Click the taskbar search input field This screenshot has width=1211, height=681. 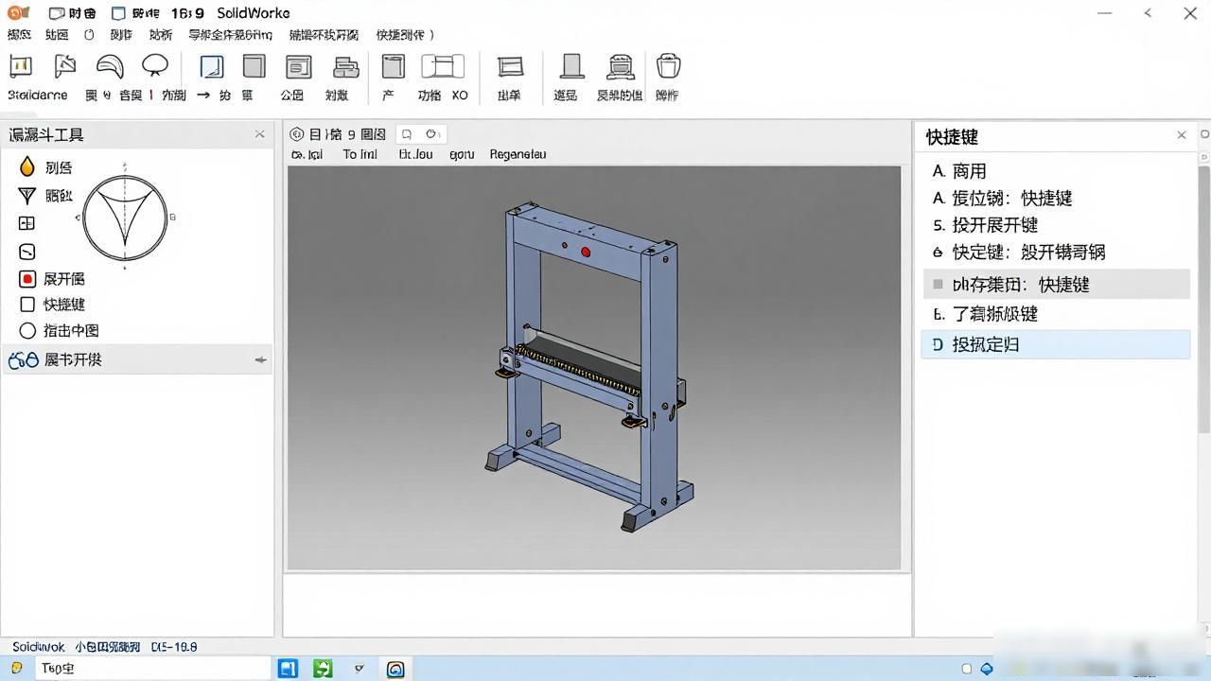(152, 668)
